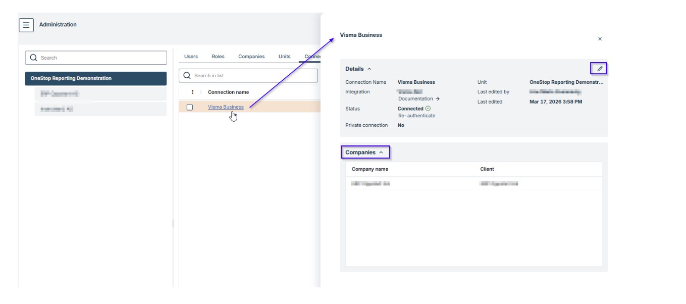Close the Visma Business side panel
The height and width of the screenshot is (304, 686).
coord(599,39)
